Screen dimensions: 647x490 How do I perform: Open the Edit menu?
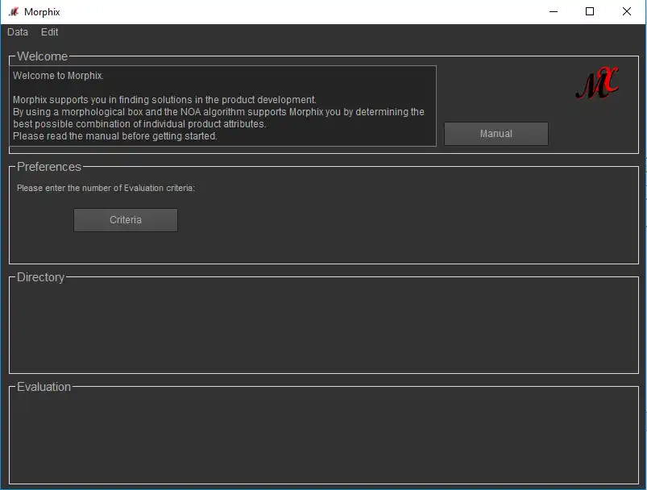[x=49, y=32]
